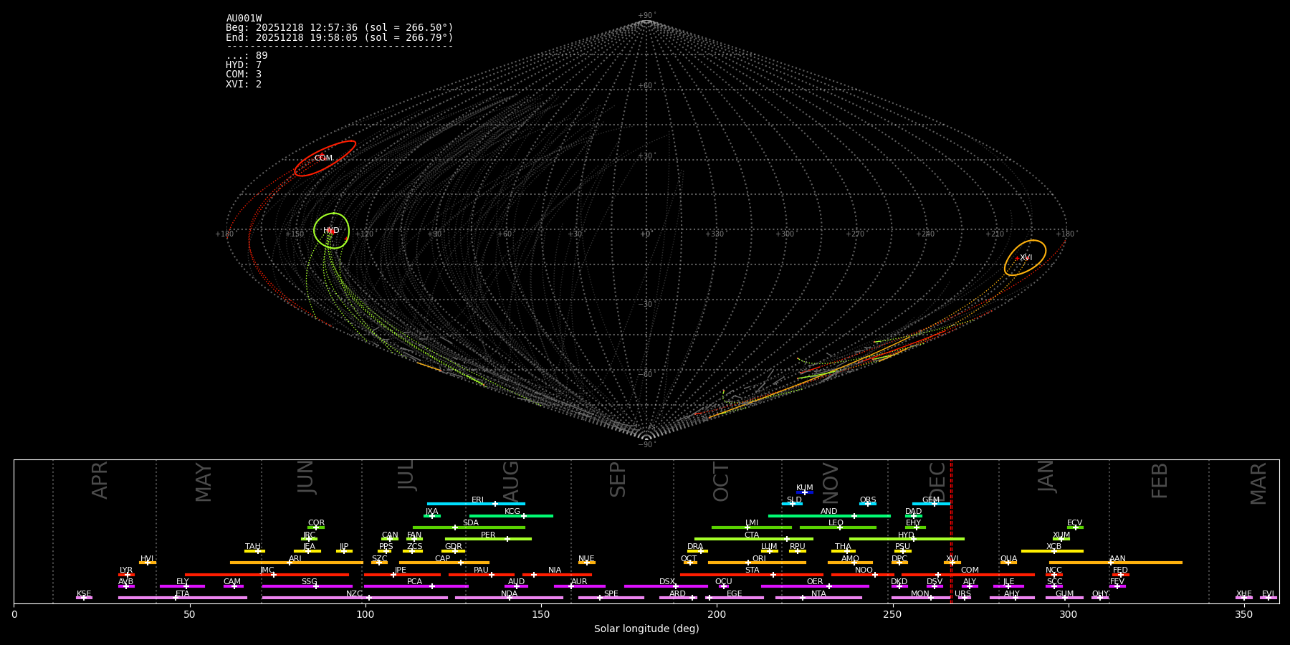
Task: Select the 'End: 20251218 19:58:05' line
Action: coord(340,37)
